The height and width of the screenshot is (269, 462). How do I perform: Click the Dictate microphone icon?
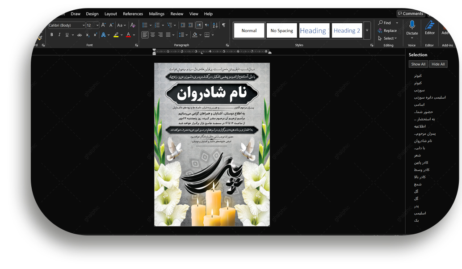click(412, 25)
